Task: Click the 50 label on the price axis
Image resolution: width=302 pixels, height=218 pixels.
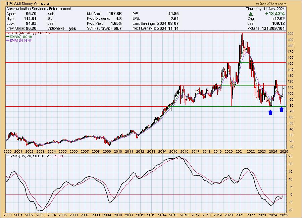Action: click(291, 123)
